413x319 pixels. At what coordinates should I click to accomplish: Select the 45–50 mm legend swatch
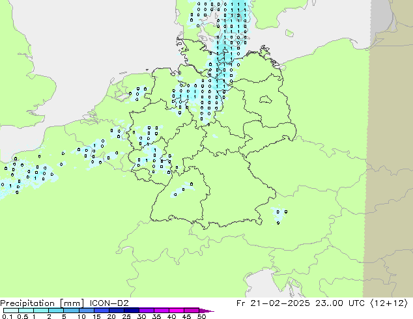[192, 311]
